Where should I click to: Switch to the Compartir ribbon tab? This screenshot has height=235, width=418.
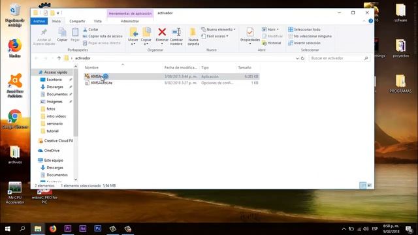(x=77, y=21)
